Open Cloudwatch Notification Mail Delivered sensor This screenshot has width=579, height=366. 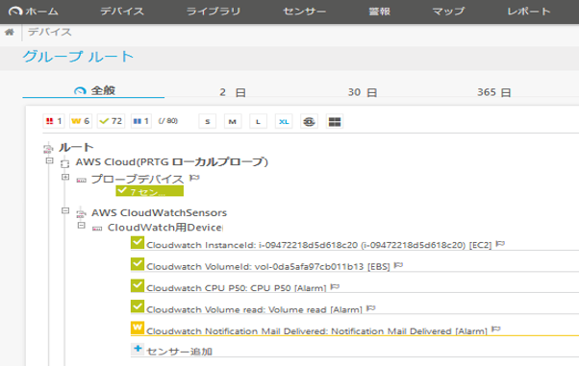pyautogui.click(x=316, y=331)
